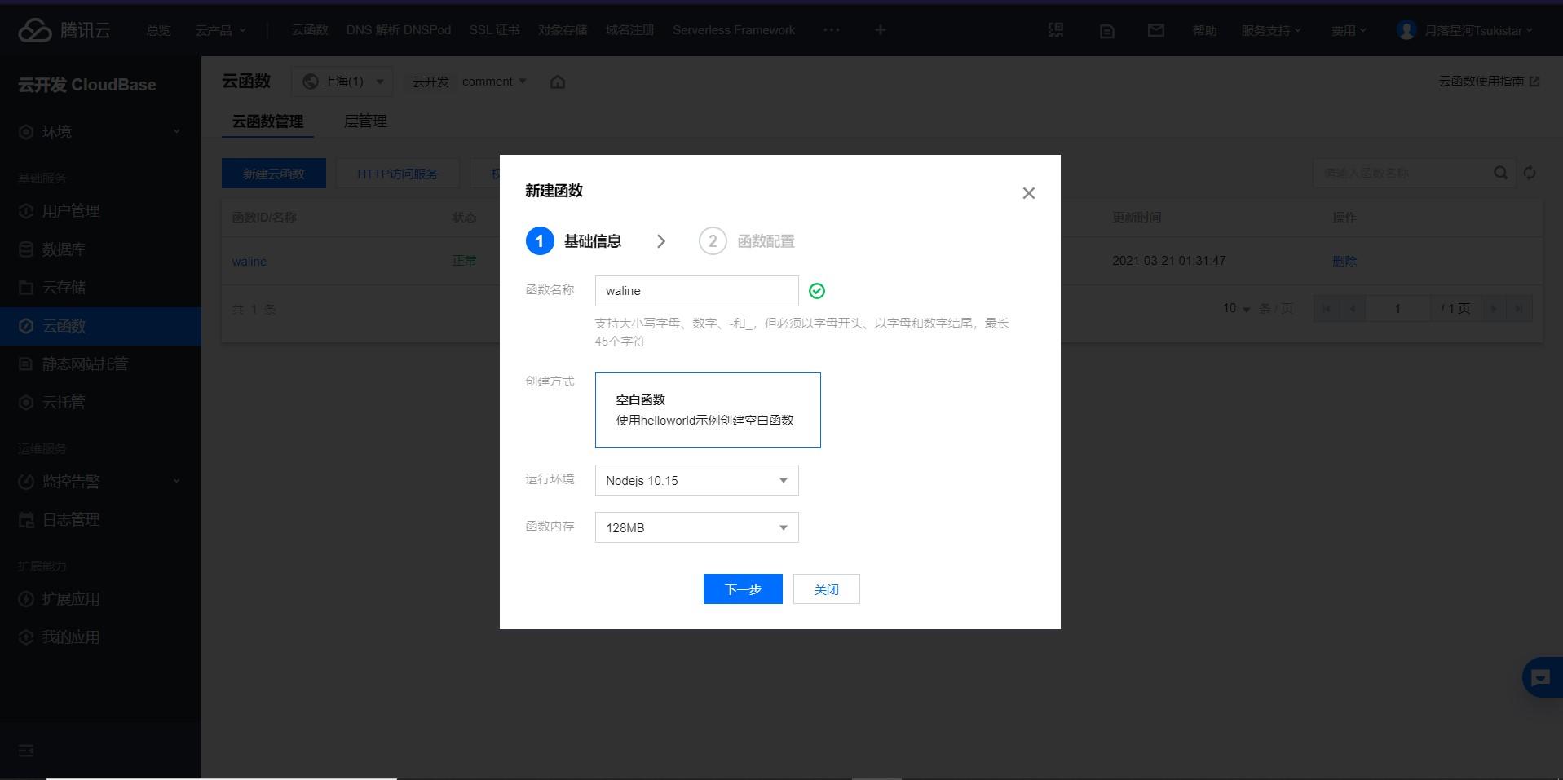The height and width of the screenshot is (780, 1563).
Task: Open 总览 in top navigation
Action: [159, 30]
